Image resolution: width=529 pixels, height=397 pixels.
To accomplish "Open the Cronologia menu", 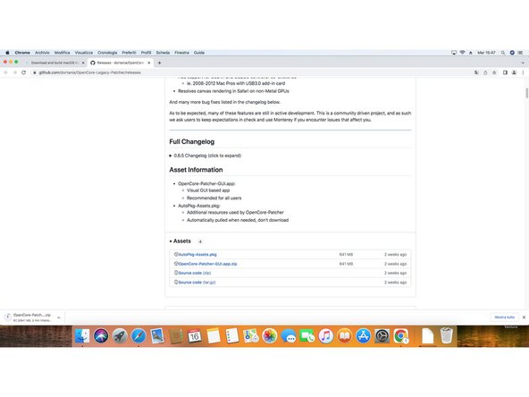I will [107, 53].
